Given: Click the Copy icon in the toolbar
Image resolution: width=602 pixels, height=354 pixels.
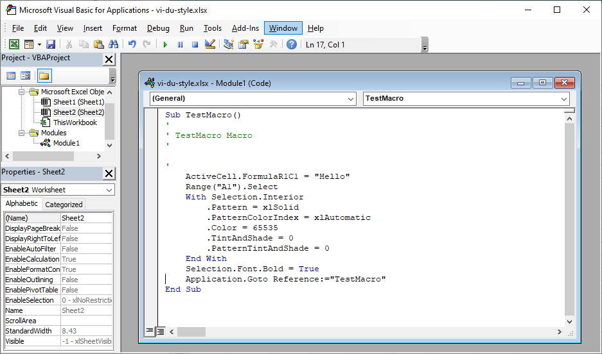Looking at the screenshot, I should tap(84, 44).
